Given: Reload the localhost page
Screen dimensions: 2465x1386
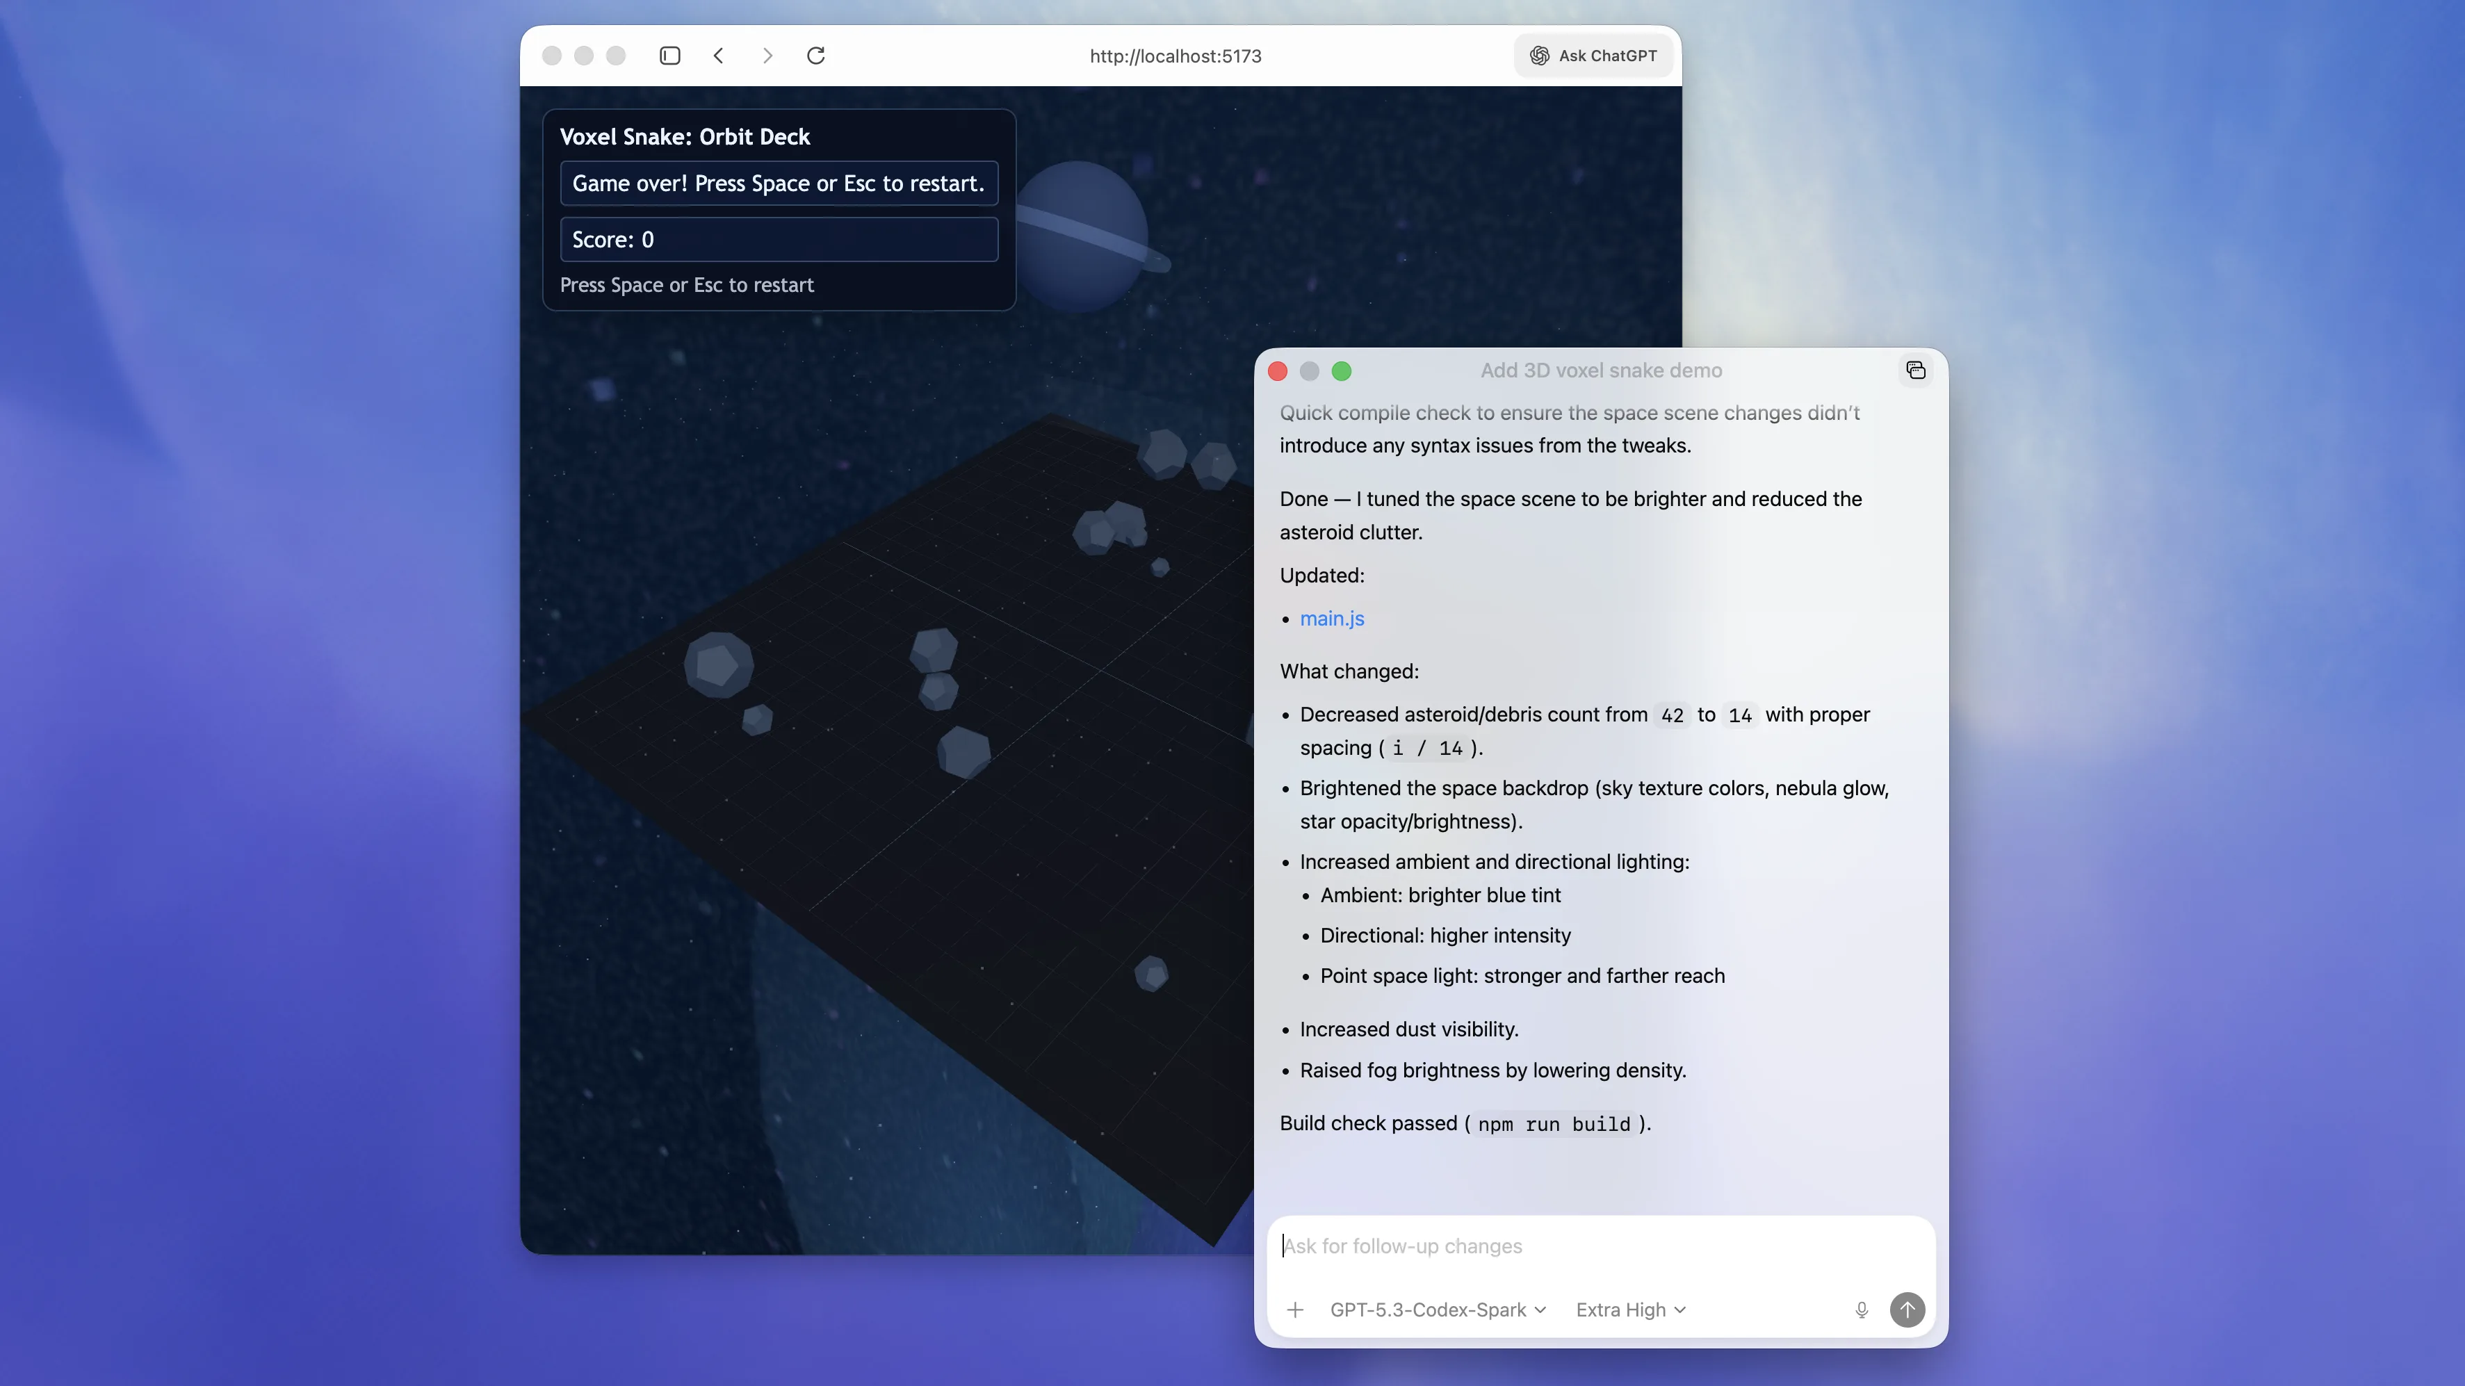Looking at the screenshot, I should pos(815,56).
